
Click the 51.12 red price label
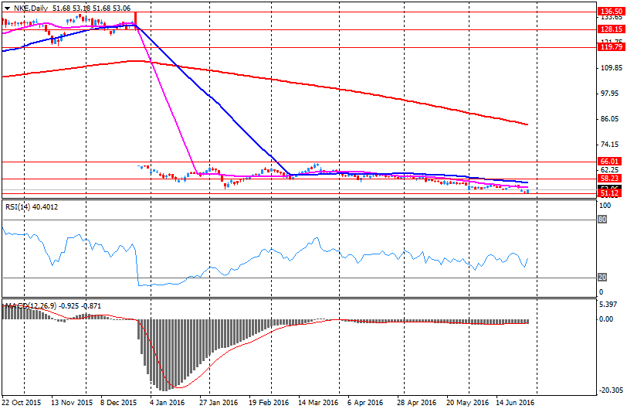point(609,193)
